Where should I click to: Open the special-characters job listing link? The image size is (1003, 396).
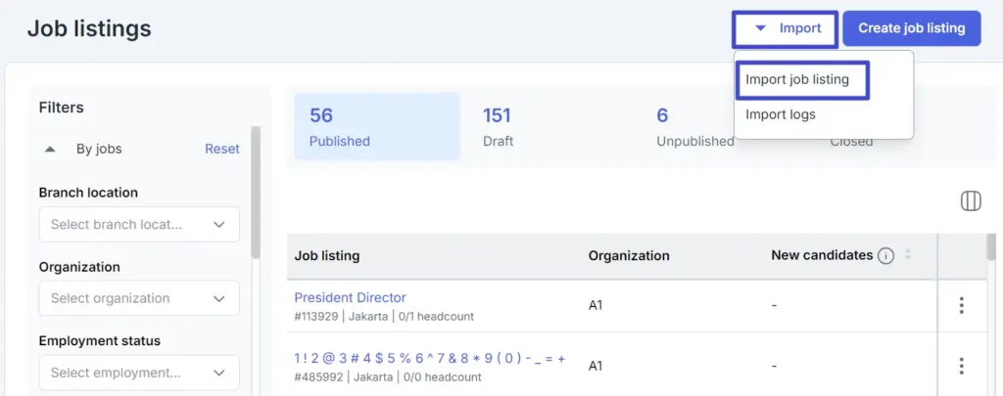(x=430, y=358)
